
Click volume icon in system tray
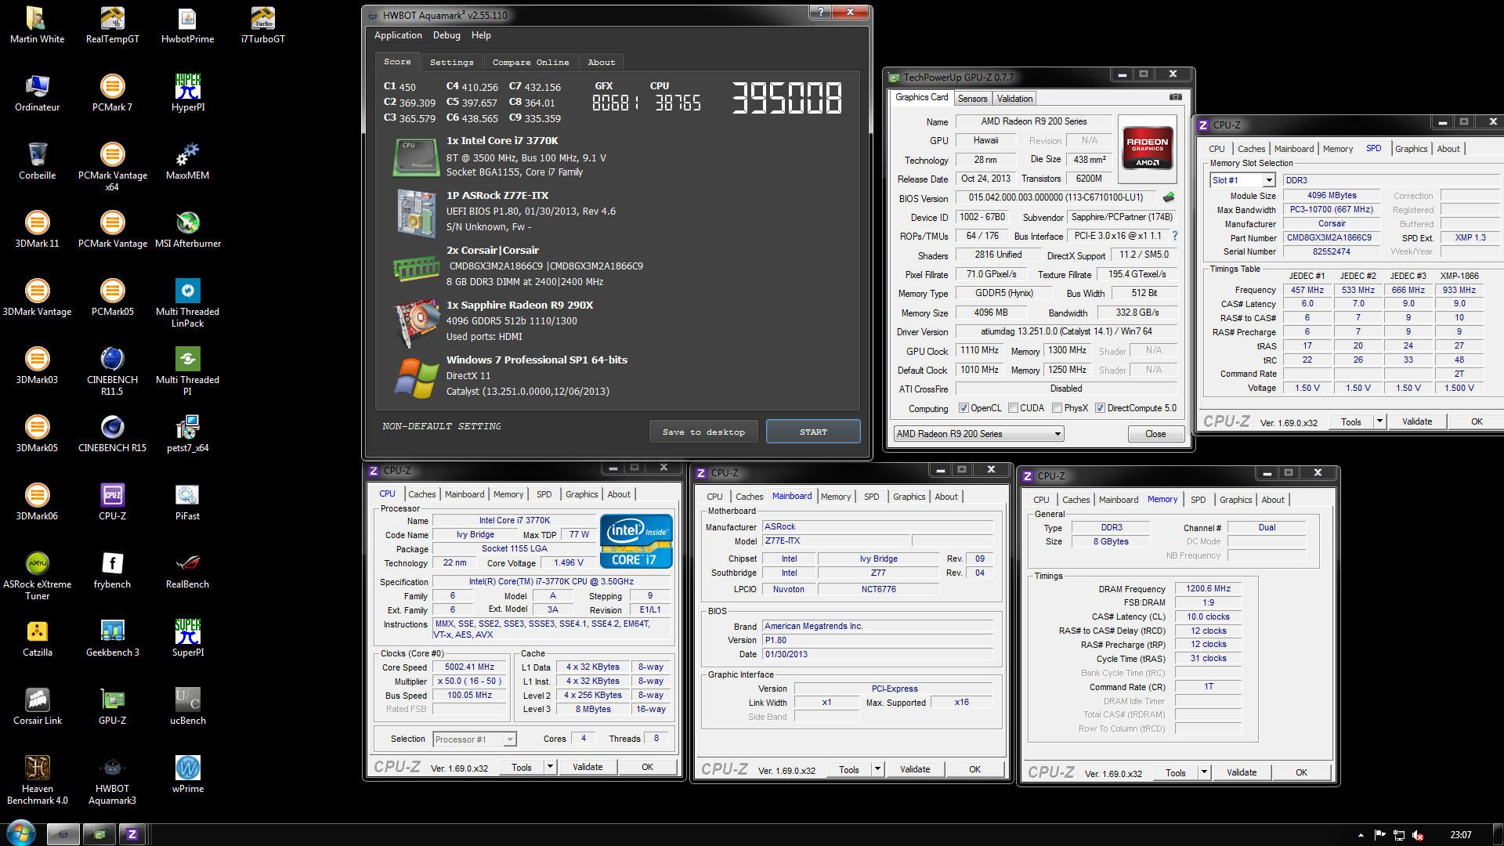click(x=1418, y=835)
